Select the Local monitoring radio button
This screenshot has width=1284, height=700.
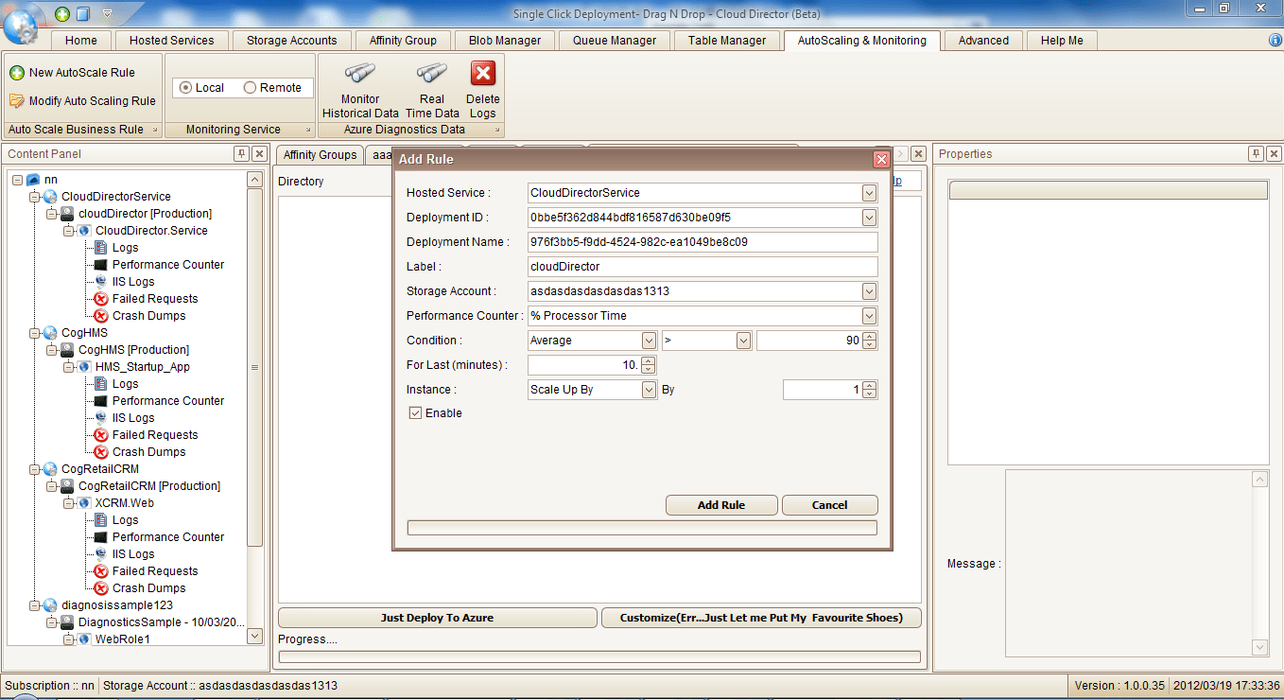(185, 88)
